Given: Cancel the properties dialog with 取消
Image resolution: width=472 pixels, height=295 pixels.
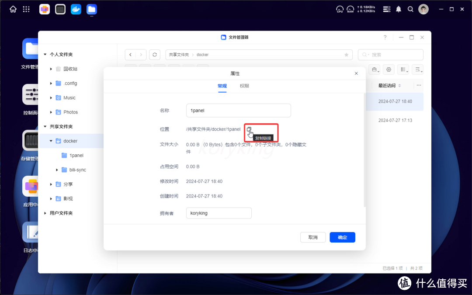Looking at the screenshot, I should pos(313,237).
